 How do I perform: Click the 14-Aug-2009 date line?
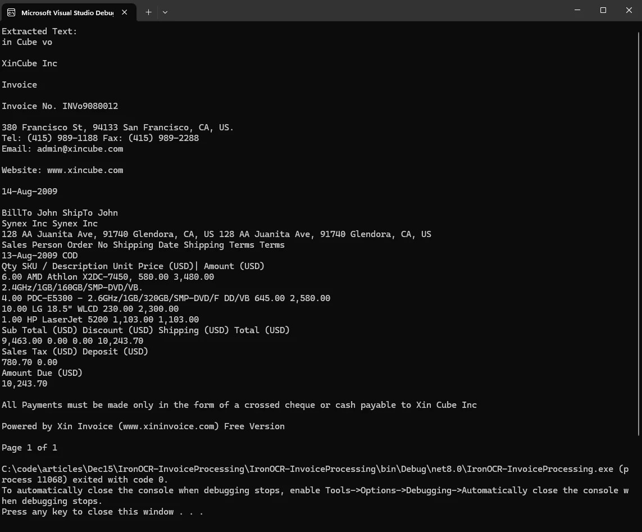pyautogui.click(x=29, y=192)
